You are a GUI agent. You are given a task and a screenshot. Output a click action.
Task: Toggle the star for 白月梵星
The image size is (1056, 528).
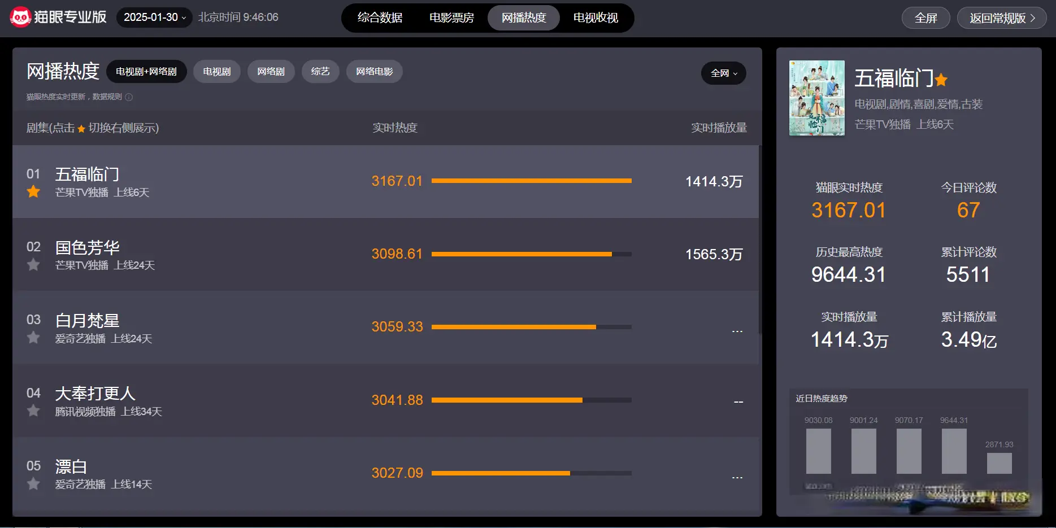(33, 338)
